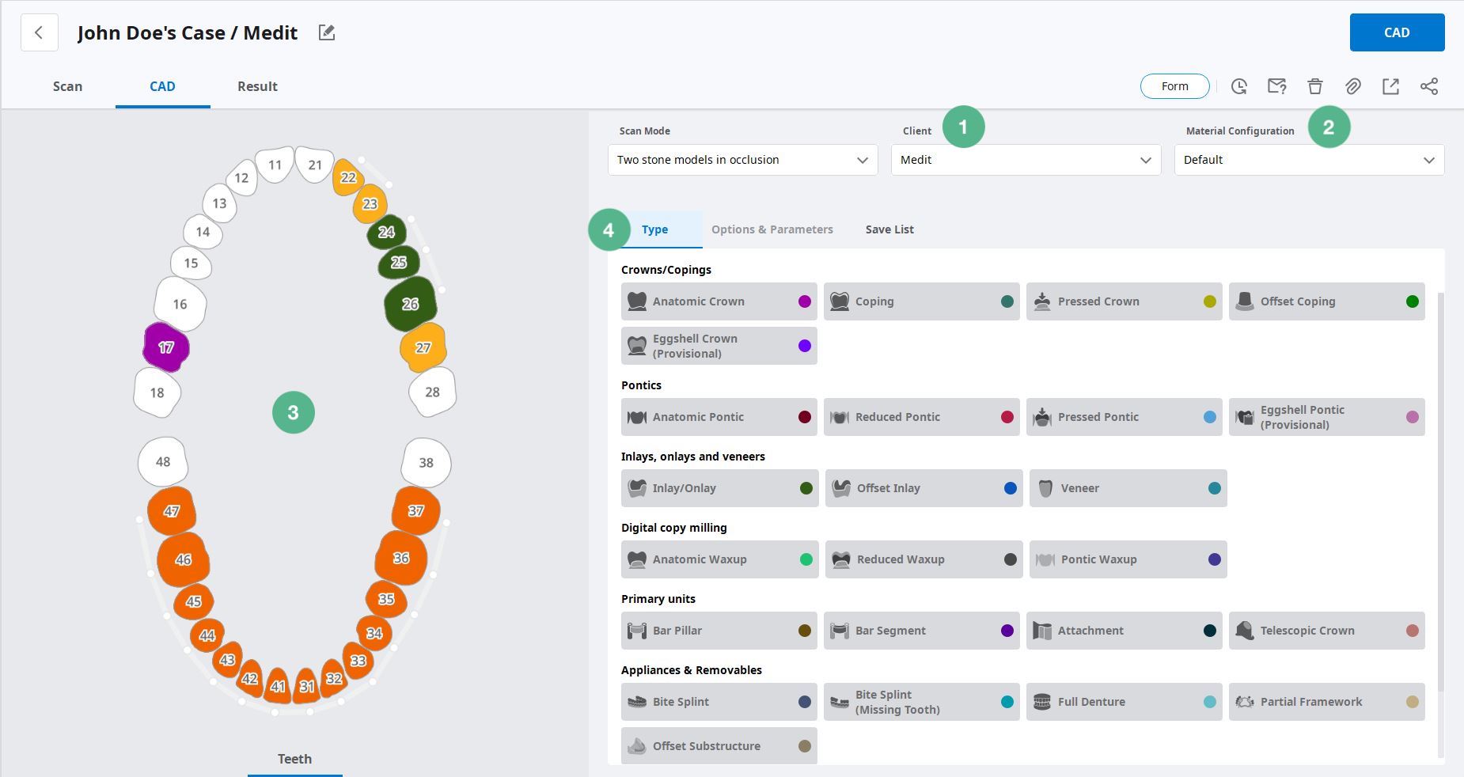
Task: Edit the case name pencil icon
Action: (327, 32)
